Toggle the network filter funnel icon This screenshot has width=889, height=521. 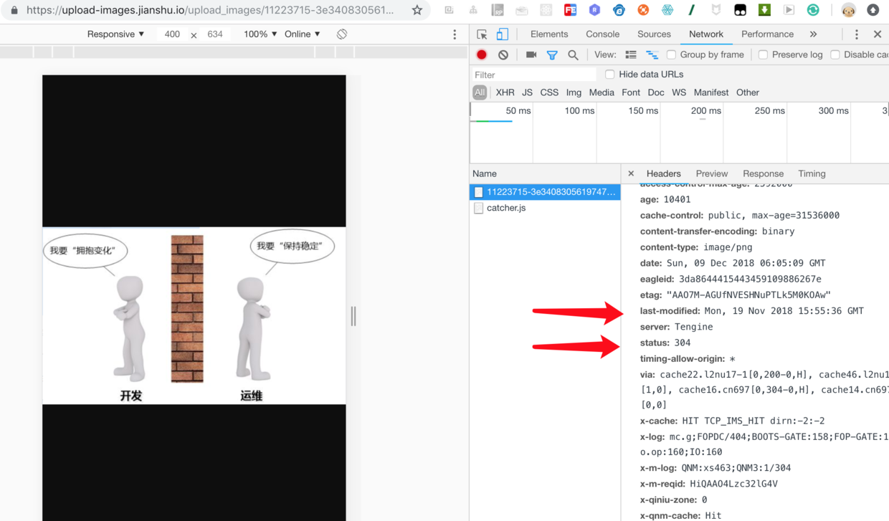coord(552,54)
